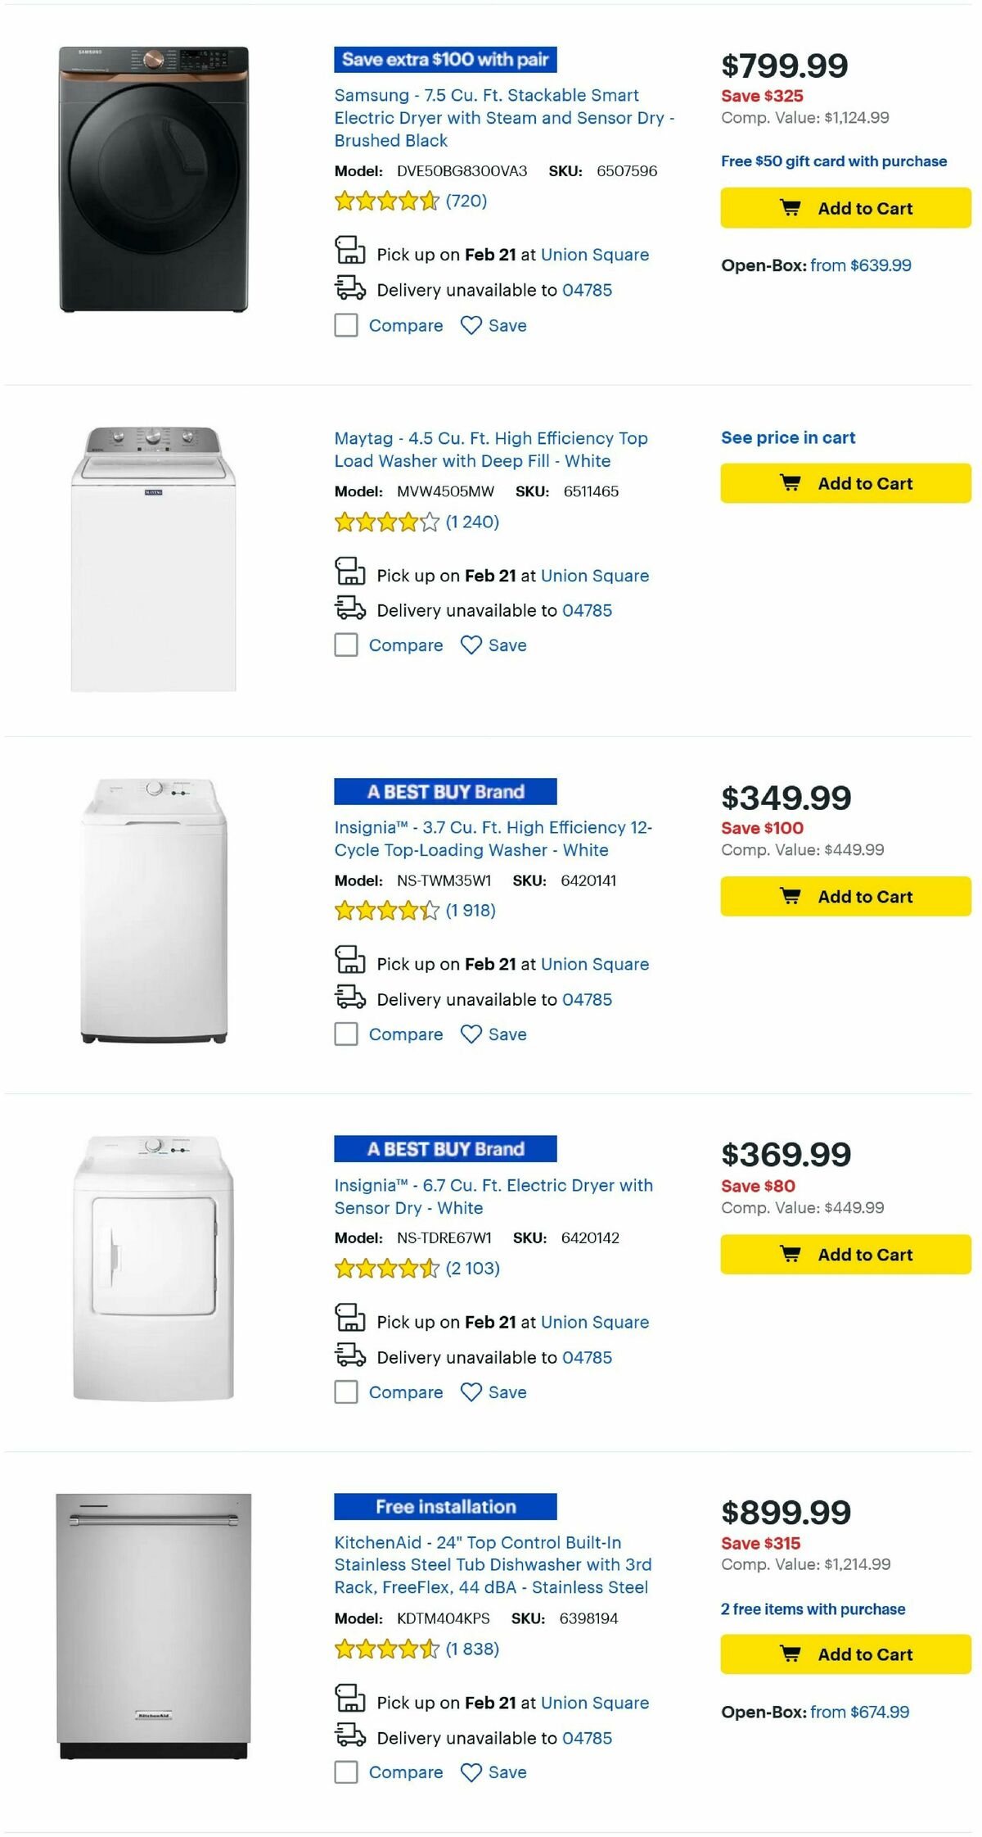982x1837 pixels.
Task: Check the Compare box for the KitchenAid dishwasher
Action: 345,1771
